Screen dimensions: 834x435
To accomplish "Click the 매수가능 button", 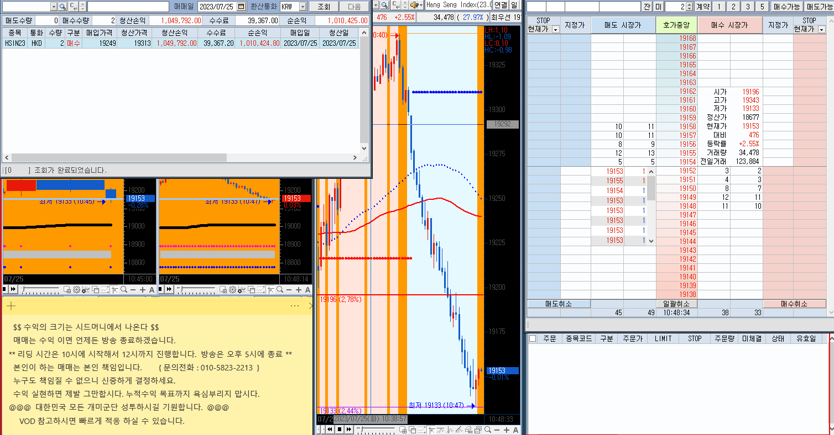I will [x=786, y=7].
